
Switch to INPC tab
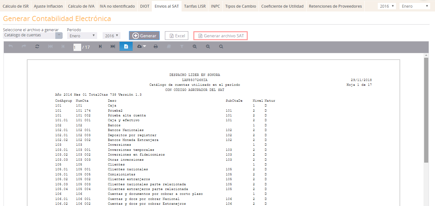[215, 6]
